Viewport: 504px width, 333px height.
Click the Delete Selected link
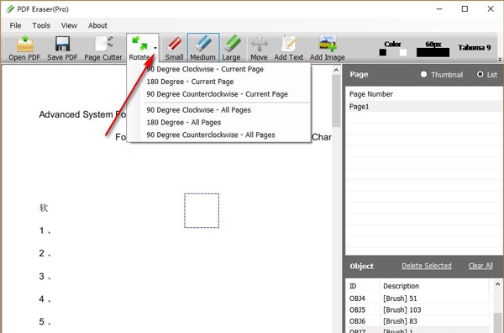427,266
